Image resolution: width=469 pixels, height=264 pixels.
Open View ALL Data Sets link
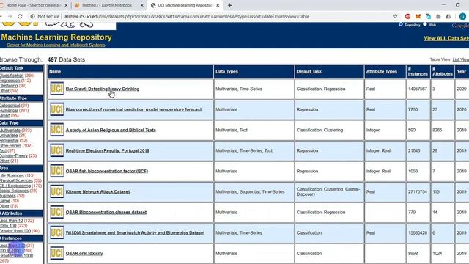point(446,38)
